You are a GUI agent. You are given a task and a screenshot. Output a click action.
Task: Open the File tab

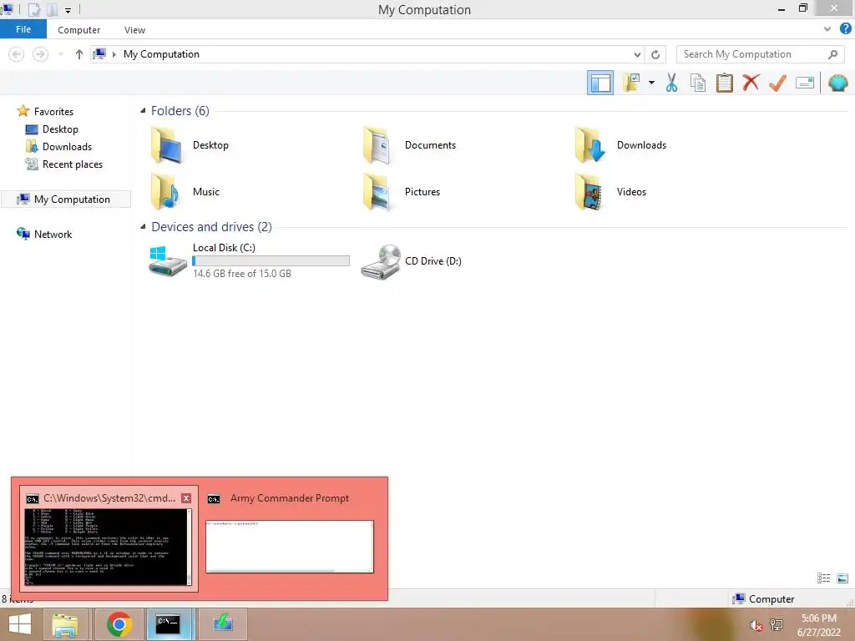(x=23, y=29)
